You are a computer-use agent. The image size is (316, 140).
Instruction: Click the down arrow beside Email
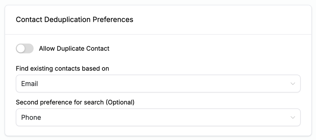click(x=293, y=84)
